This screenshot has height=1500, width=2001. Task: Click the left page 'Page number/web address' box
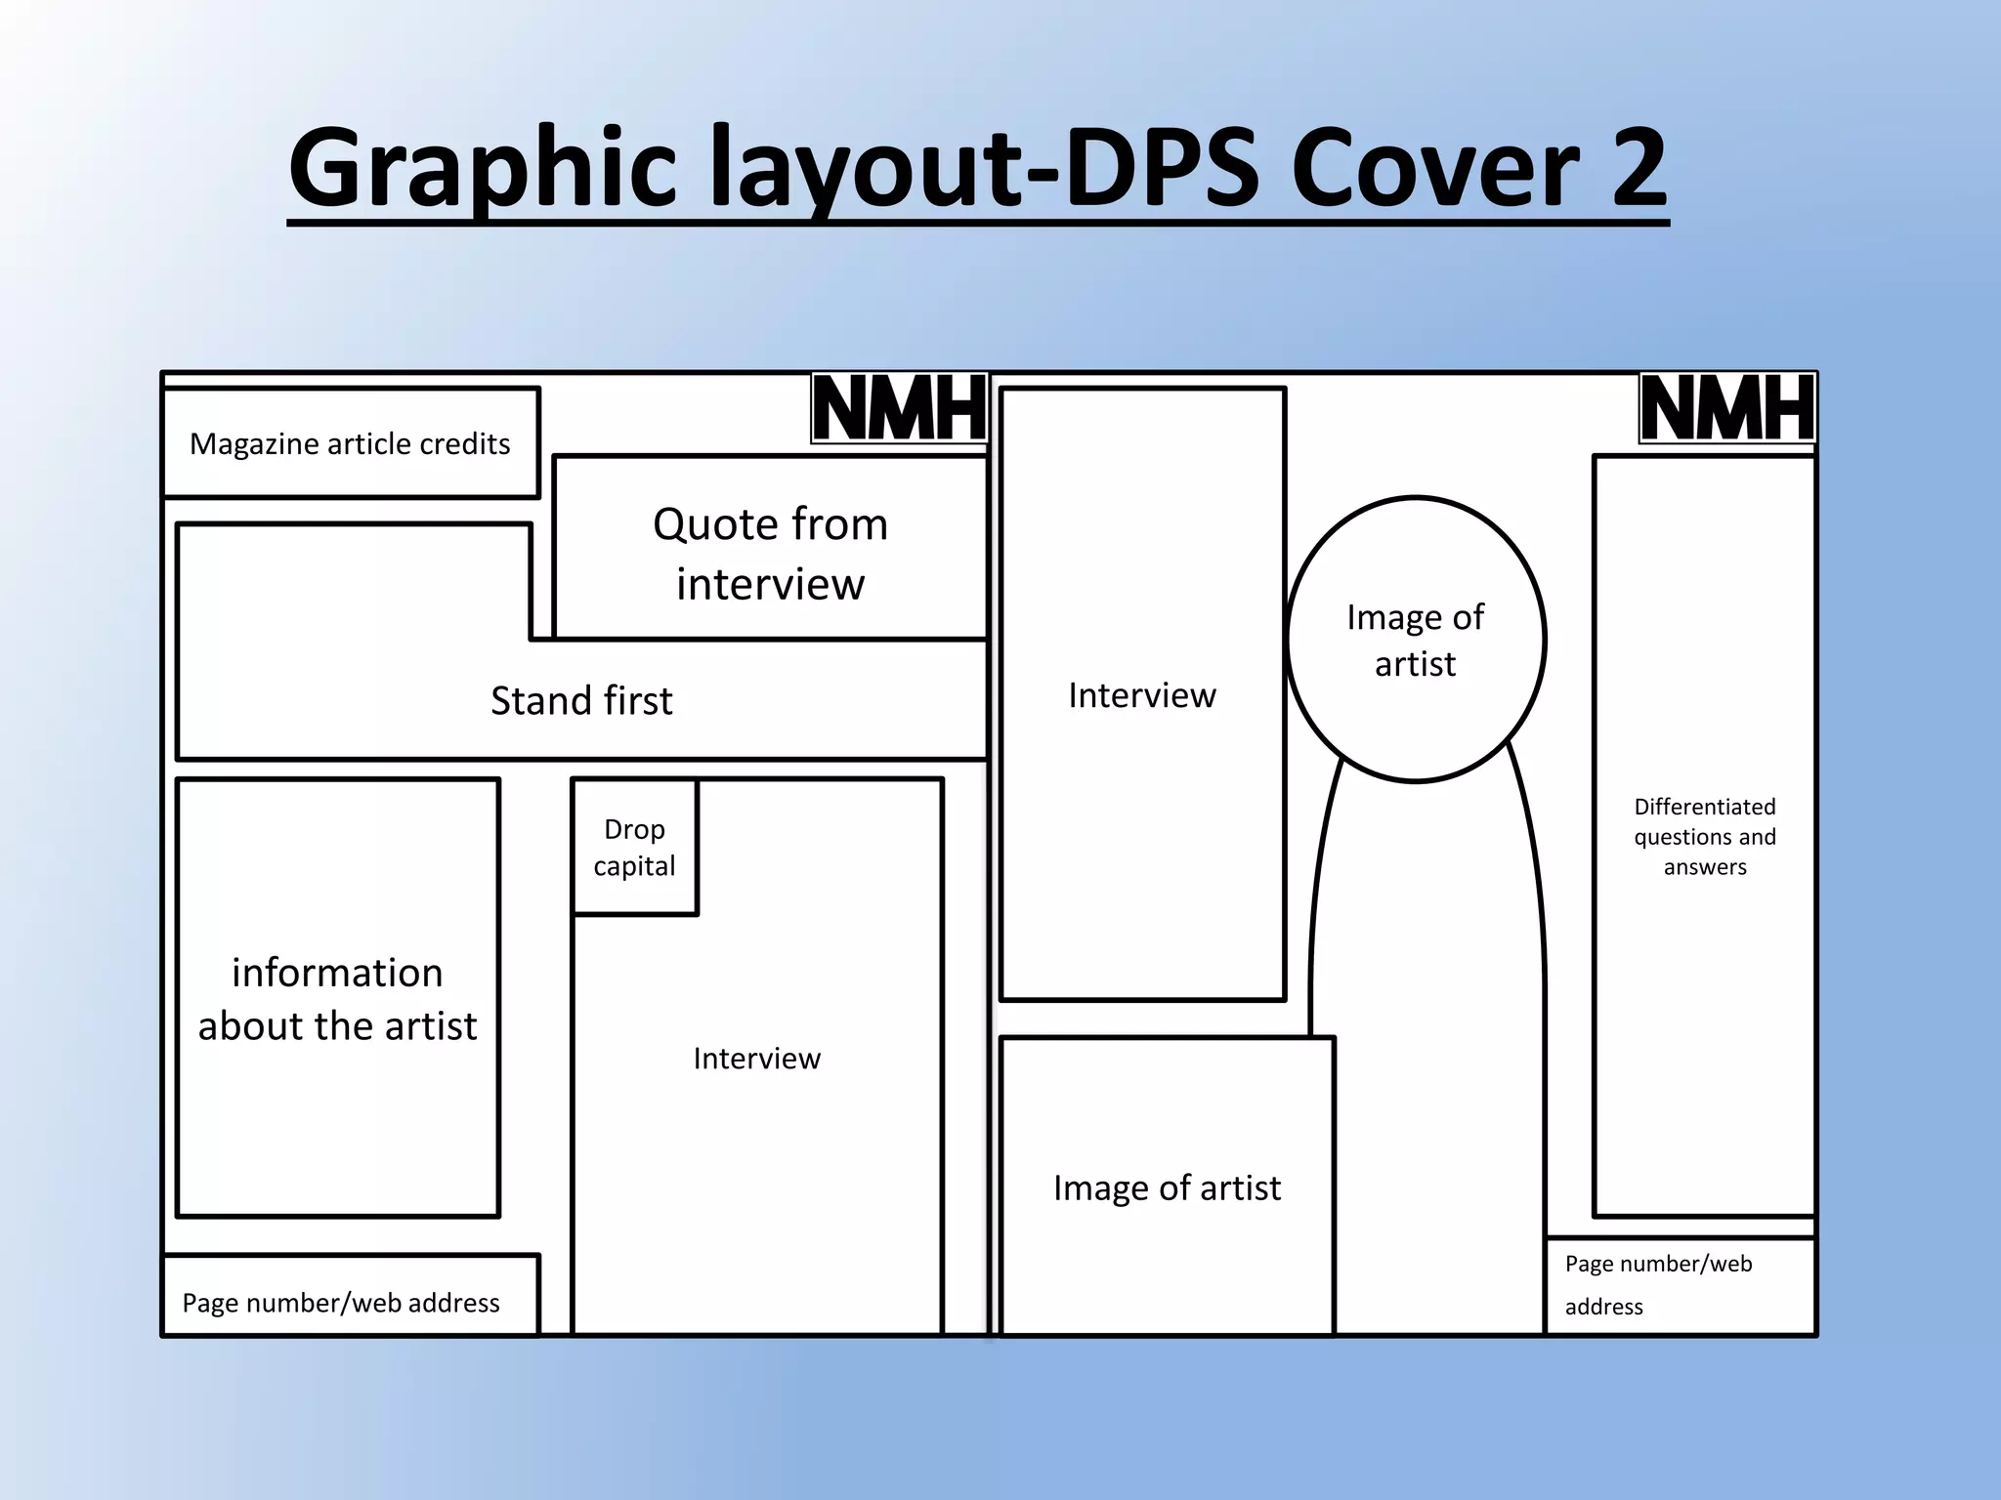click(351, 1295)
